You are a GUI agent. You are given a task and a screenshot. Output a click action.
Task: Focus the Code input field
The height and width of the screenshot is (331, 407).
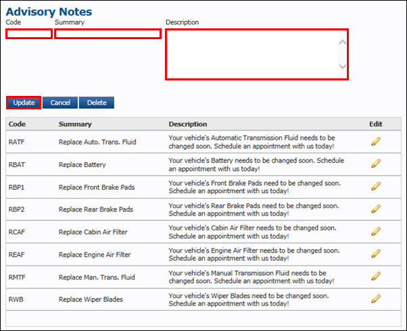29,34
